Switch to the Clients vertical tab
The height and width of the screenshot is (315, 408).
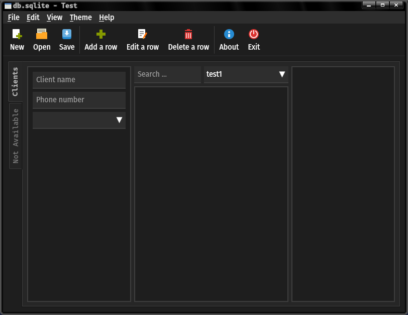(16, 82)
